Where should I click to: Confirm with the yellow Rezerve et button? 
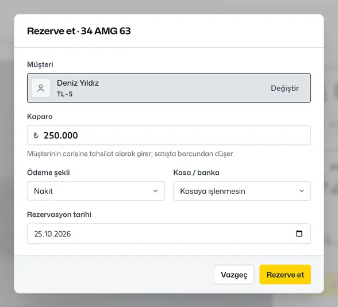tap(285, 274)
